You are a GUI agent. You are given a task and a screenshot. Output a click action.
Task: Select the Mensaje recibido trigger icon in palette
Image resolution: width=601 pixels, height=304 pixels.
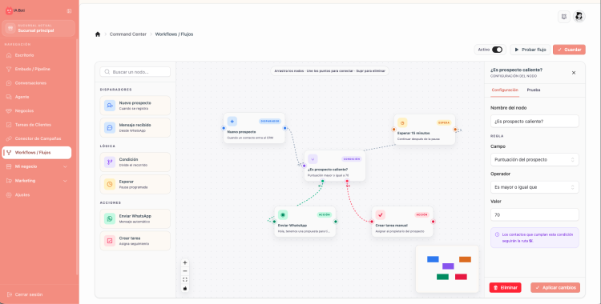[110, 128]
